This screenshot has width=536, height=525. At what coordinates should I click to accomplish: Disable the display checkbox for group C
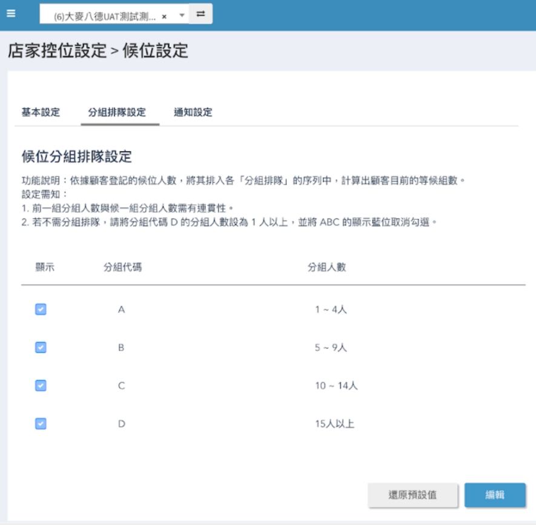[x=41, y=386]
